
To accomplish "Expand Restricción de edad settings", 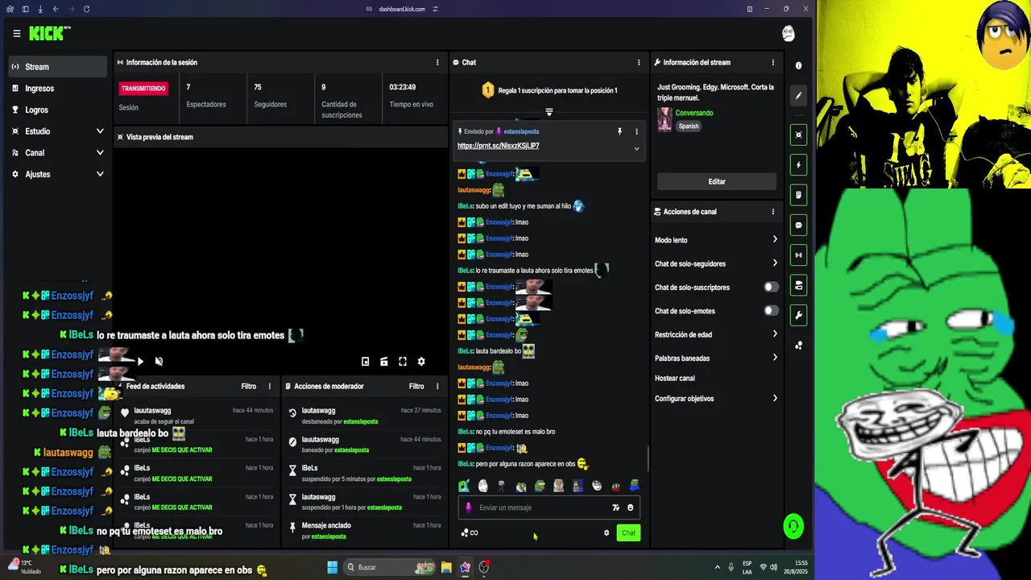I will click(716, 334).
